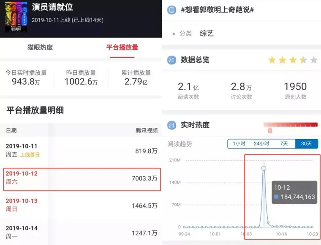Screen dimensions: 321x245
Task: Click the 7003.3万 play count value
Action: 144,178
